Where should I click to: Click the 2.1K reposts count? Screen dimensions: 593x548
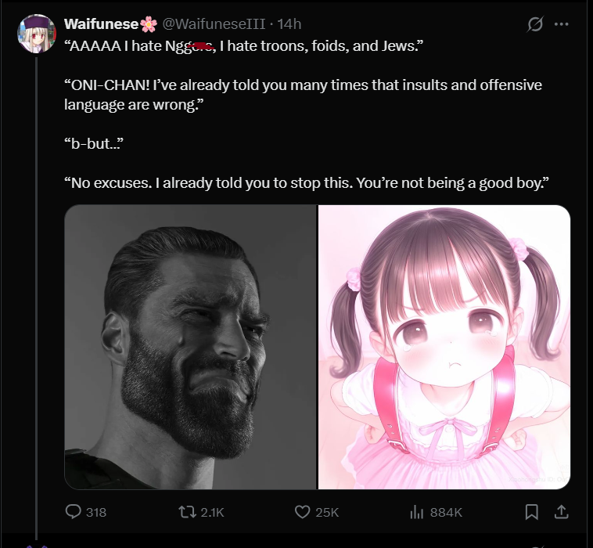coord(212,512)
